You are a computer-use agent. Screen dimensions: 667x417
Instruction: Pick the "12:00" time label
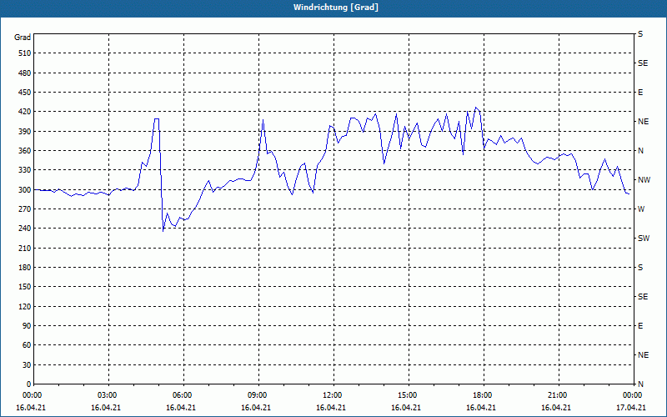(333, 395)
